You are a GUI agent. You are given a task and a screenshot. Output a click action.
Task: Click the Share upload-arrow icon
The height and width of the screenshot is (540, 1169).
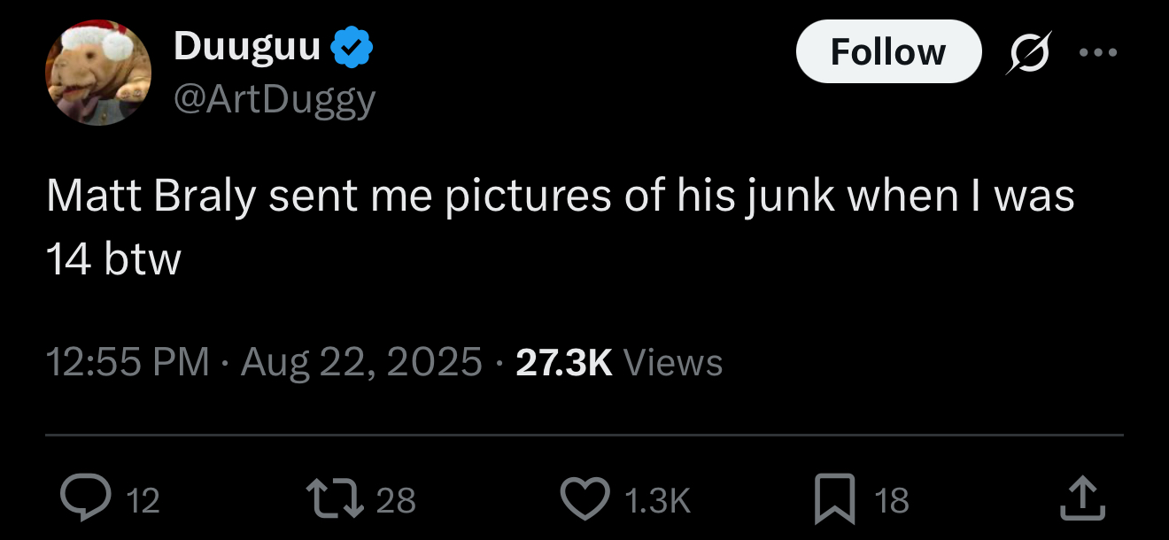point(1083,499)
